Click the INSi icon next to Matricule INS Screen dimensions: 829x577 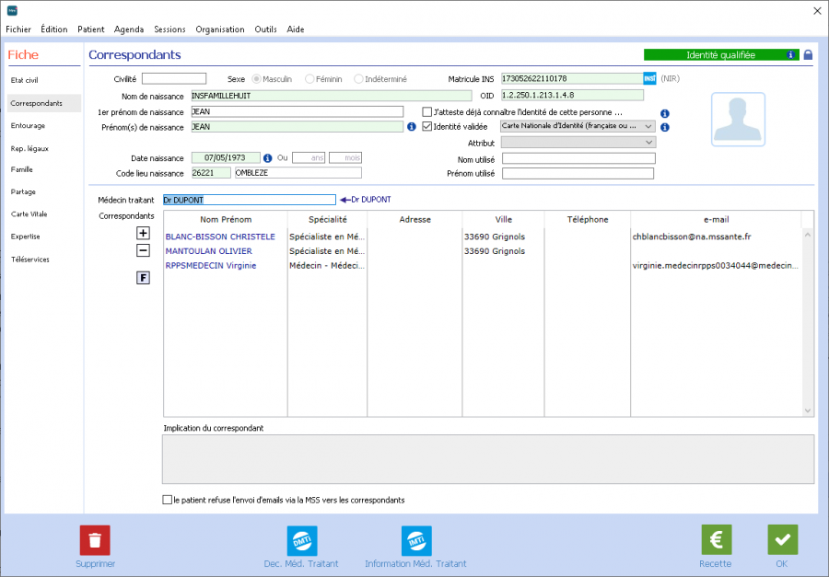[649, 79]
